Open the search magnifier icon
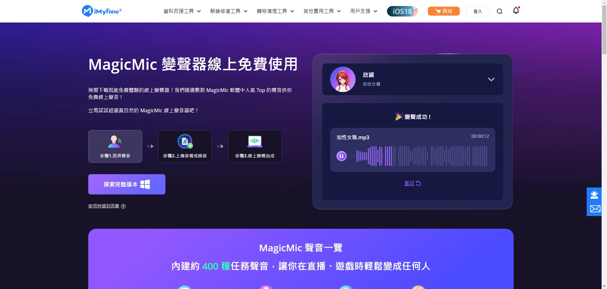Image resolution: width=607 pixels, height=289 pixels. (x=499, y=11)
